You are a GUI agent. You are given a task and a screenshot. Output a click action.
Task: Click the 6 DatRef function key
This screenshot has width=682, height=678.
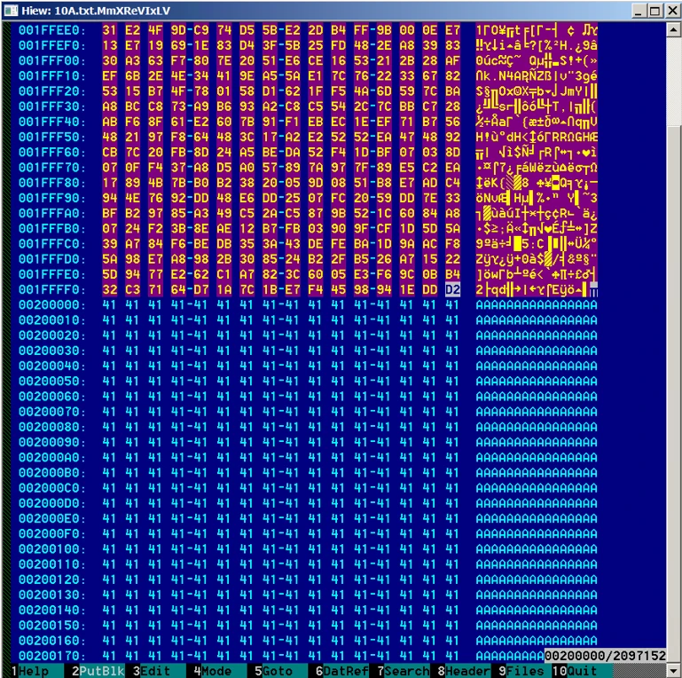341,671
